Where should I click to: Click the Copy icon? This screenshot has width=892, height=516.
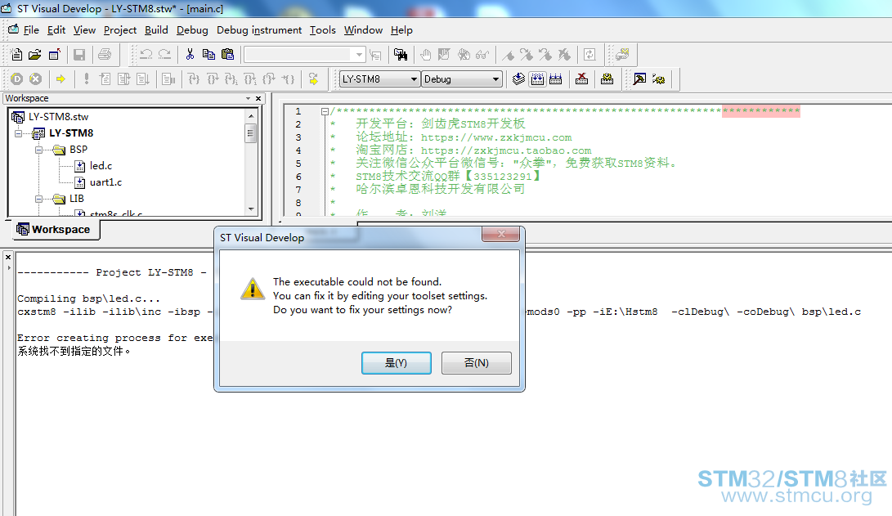[208, 55]
